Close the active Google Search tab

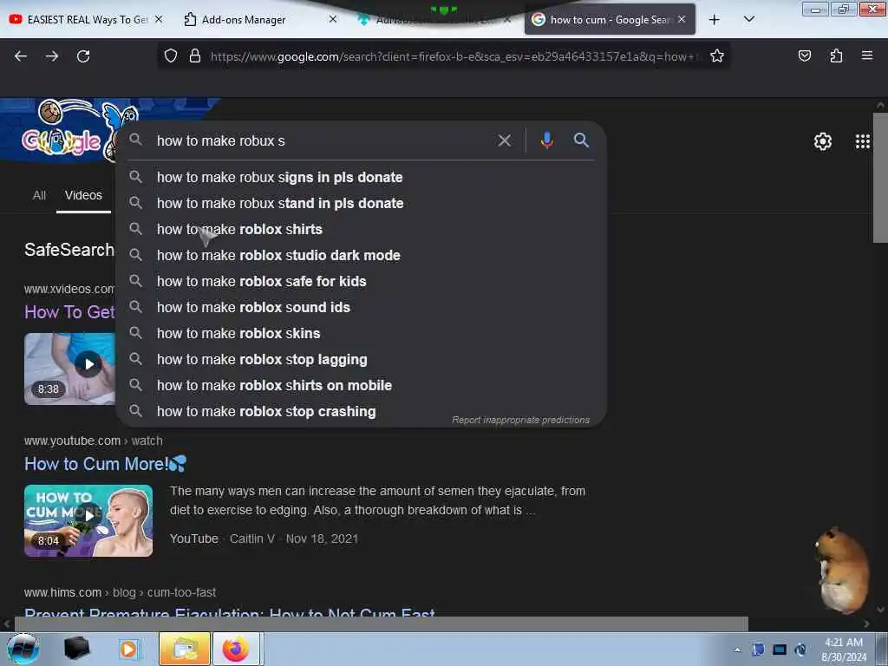682,19
